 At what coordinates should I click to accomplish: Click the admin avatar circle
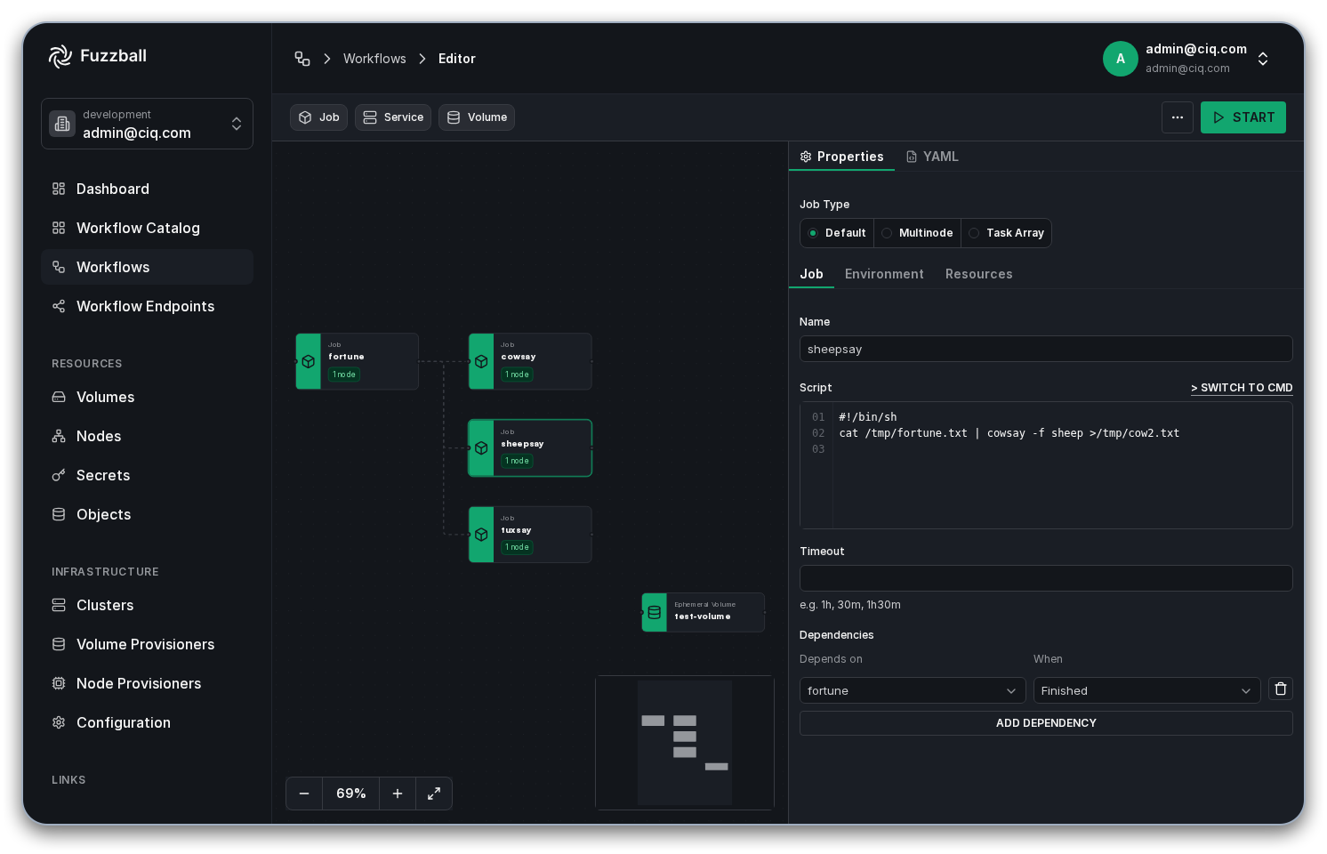click(x=1121, y=59)
